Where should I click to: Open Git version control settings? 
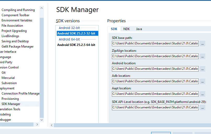pos(3,73)
